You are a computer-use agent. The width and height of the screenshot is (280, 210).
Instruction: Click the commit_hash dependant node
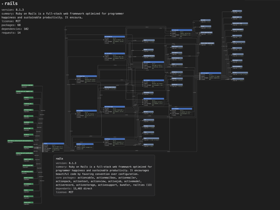(29, 160)
